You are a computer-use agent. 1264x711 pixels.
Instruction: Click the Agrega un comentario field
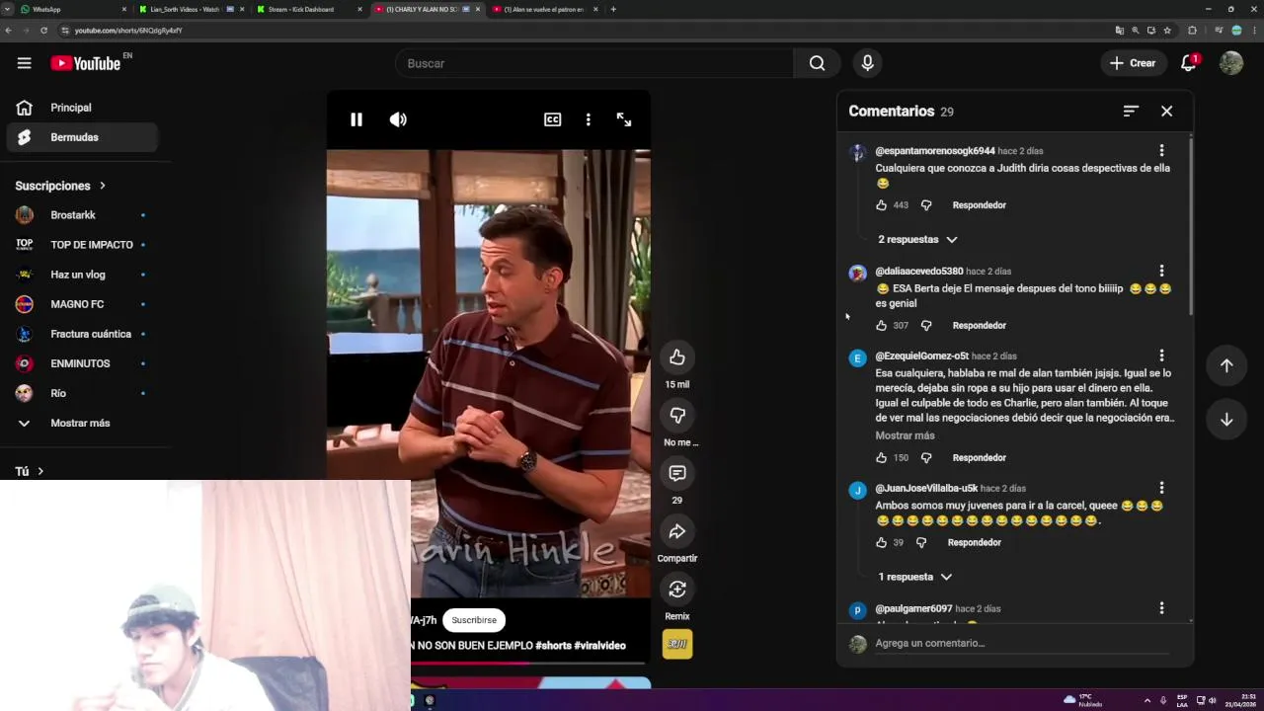pos(1022,644)
